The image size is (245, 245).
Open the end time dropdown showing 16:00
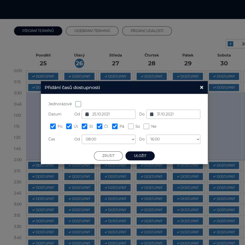pyautogui.click(x=173, y=139)
